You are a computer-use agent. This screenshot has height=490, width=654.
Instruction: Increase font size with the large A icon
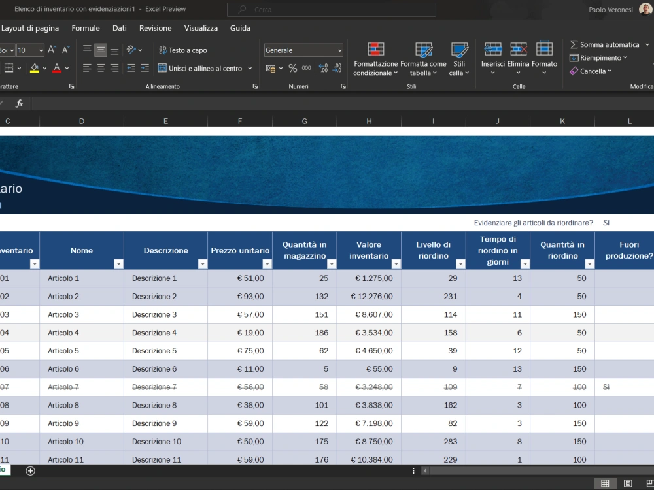pos(52,50)
